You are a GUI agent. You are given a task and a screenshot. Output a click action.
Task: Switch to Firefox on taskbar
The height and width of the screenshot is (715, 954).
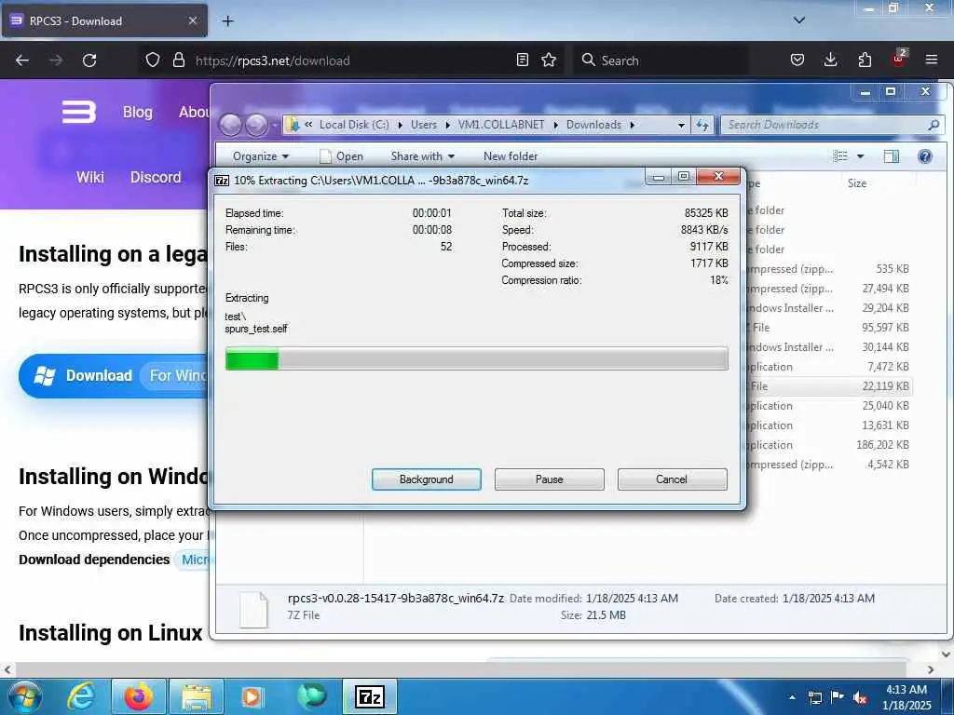pyautogui.click(x=138, y=696)
